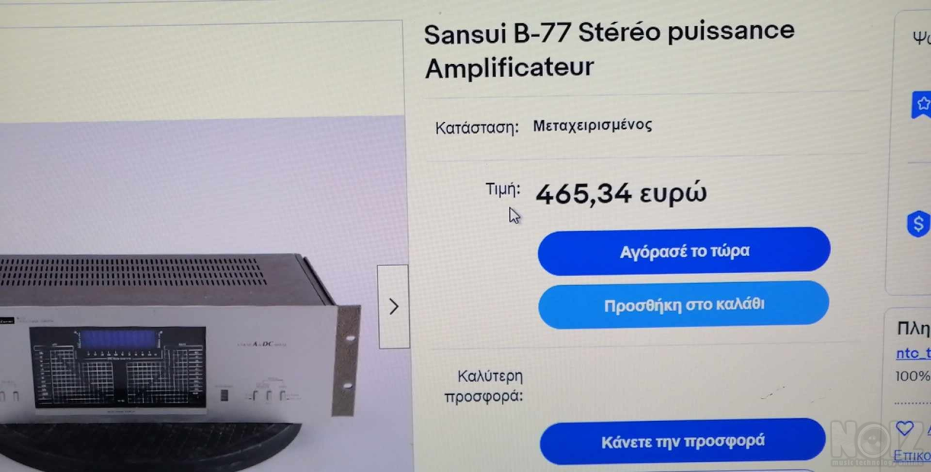This screenshot has width=931, height=472.
Task: Click the 'Τιμή:' price label
Action: coord(503,190)
